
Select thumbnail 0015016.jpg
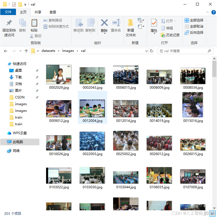coord(193,105)
